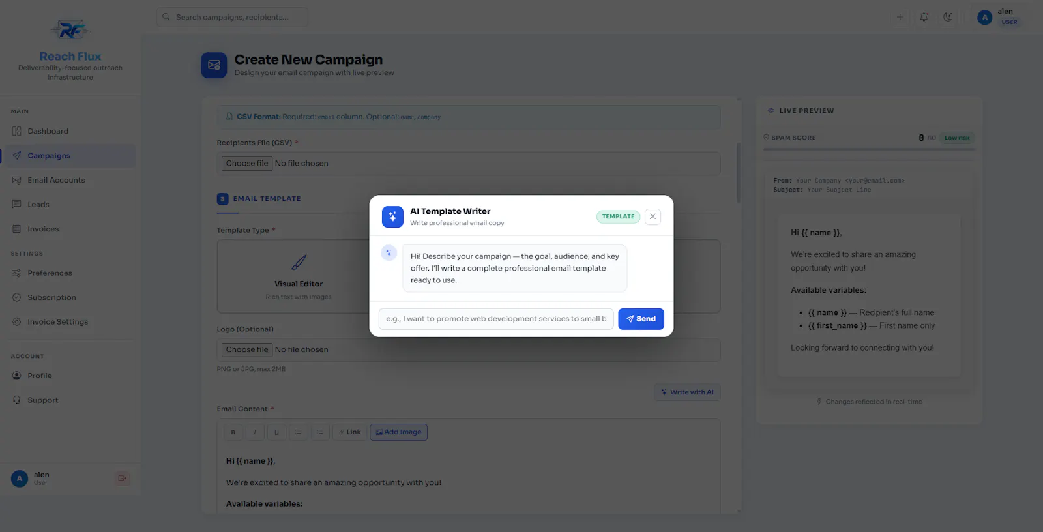
Task: Click the Write with AI button
Action: pyautogui.click(x=687, y=392)
